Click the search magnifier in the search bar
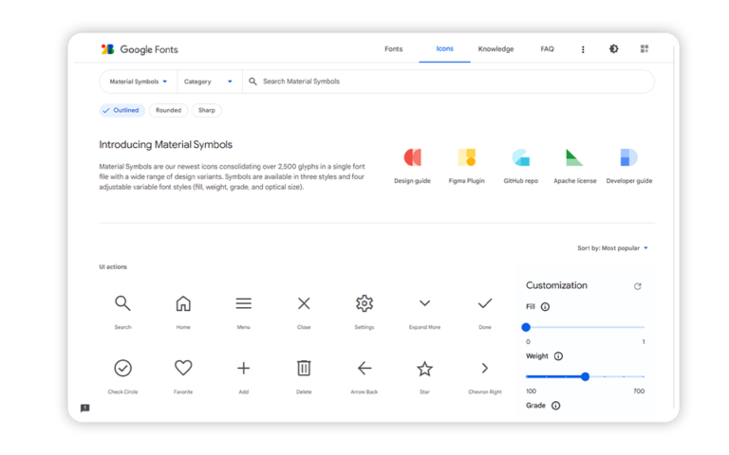 click(252, 82)
